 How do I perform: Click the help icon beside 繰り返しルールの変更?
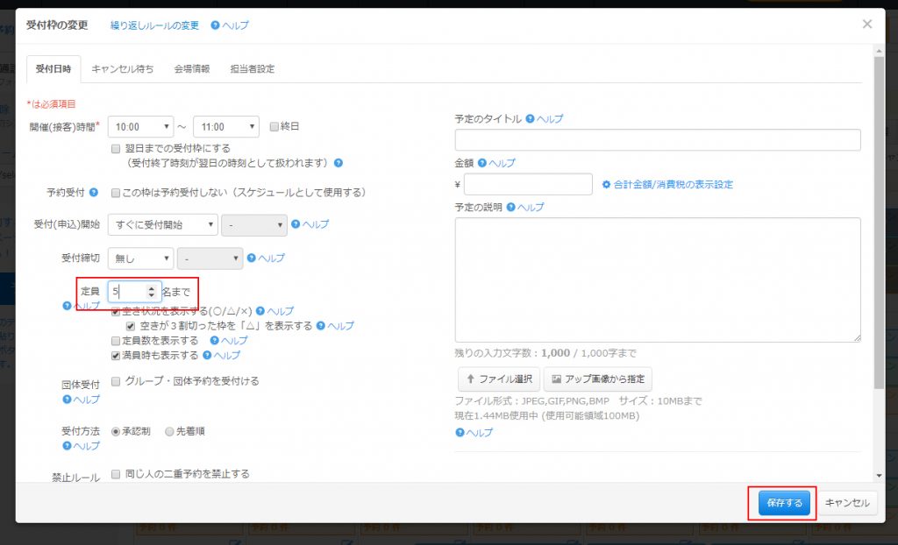[x=216, y=25]
